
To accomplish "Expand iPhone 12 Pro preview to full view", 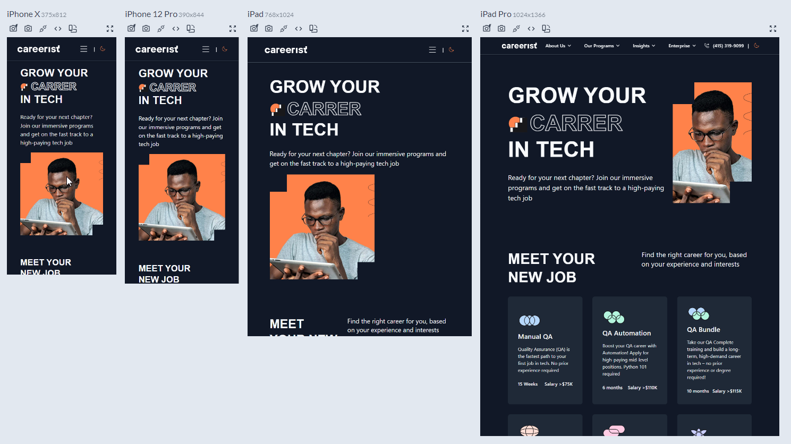I will pos(233,29).
